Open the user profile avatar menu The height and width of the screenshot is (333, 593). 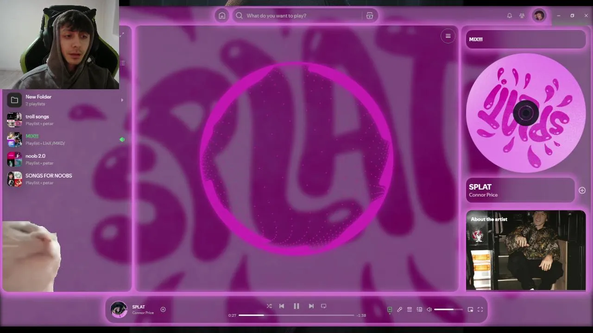pyautogui.click(x=539, y=16)
